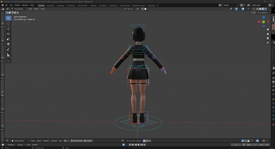Toggle use preview range clock icon
The image size is (275, 149).
[244, 145]
